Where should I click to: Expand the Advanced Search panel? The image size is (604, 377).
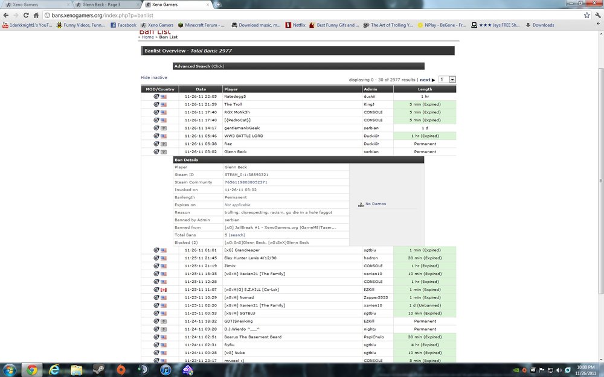298,66
